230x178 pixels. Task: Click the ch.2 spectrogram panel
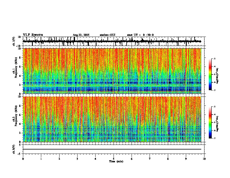tap(112, 119)
